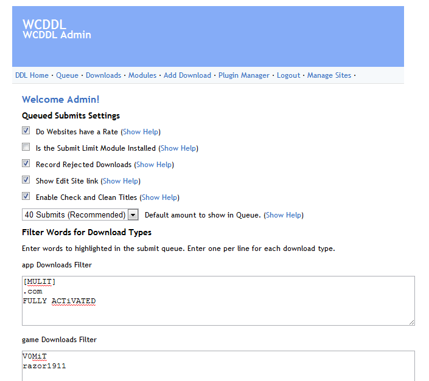Click the Add Download link

click(187, 75)
